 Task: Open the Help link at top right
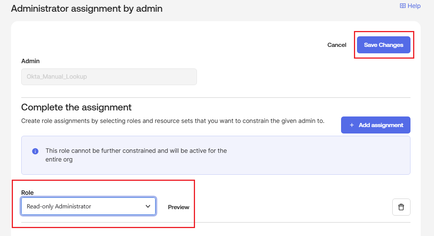pyautogui.click(x=410, y=6)
